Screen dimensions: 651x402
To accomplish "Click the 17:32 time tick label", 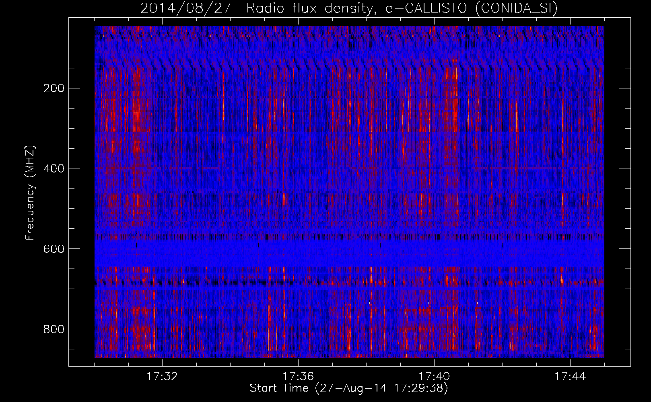I will coord(162,377).
